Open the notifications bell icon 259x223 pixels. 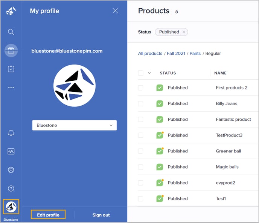click(11, 133)
